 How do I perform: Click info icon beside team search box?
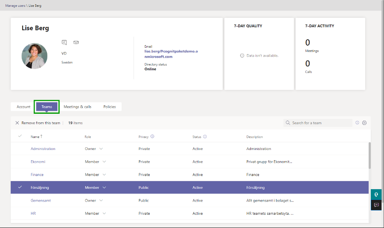(357, 123)
